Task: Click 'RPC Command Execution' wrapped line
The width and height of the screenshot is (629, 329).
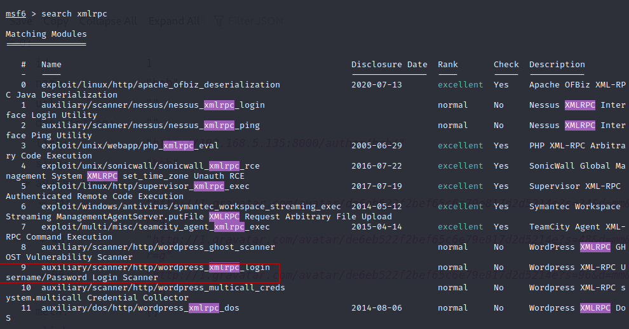Action: tap(59, 237)
